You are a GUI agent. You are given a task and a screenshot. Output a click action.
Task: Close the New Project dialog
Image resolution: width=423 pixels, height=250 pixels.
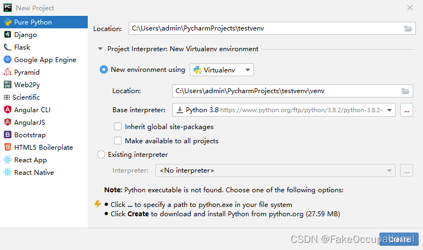pyautogui.click(x=410, y=8)
